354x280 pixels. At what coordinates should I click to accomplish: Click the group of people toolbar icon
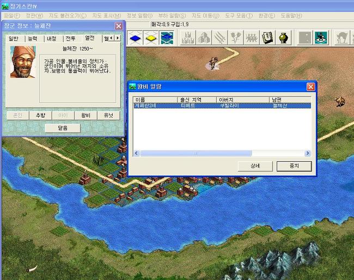click(x=252, y=38)
